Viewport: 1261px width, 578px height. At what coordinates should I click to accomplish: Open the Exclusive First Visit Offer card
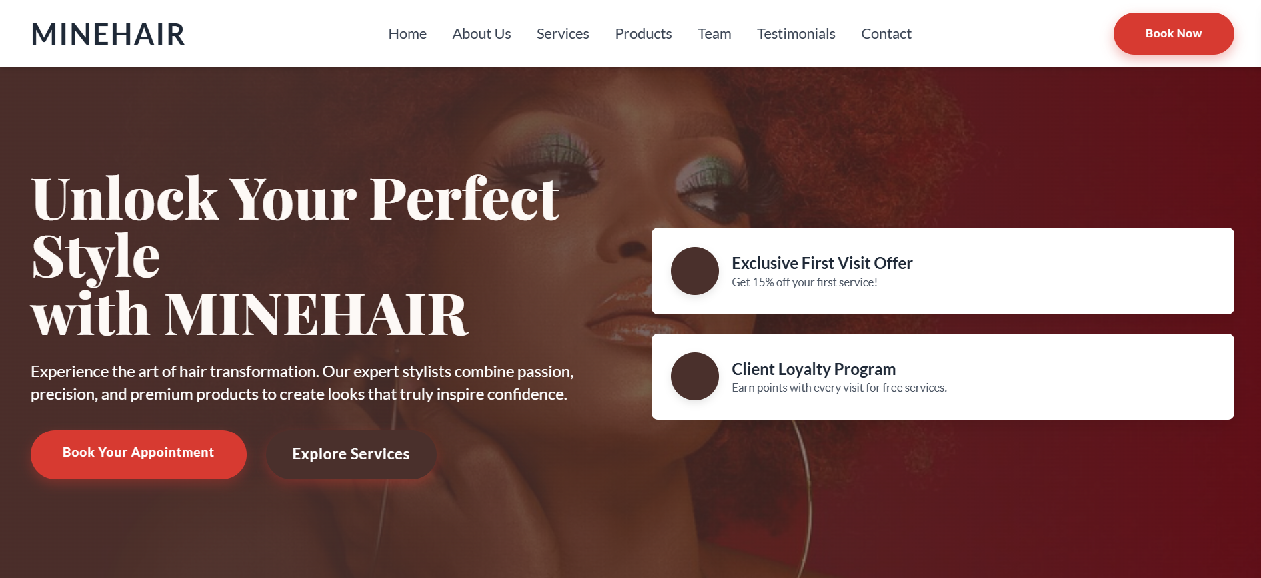(x=942, y=271)
